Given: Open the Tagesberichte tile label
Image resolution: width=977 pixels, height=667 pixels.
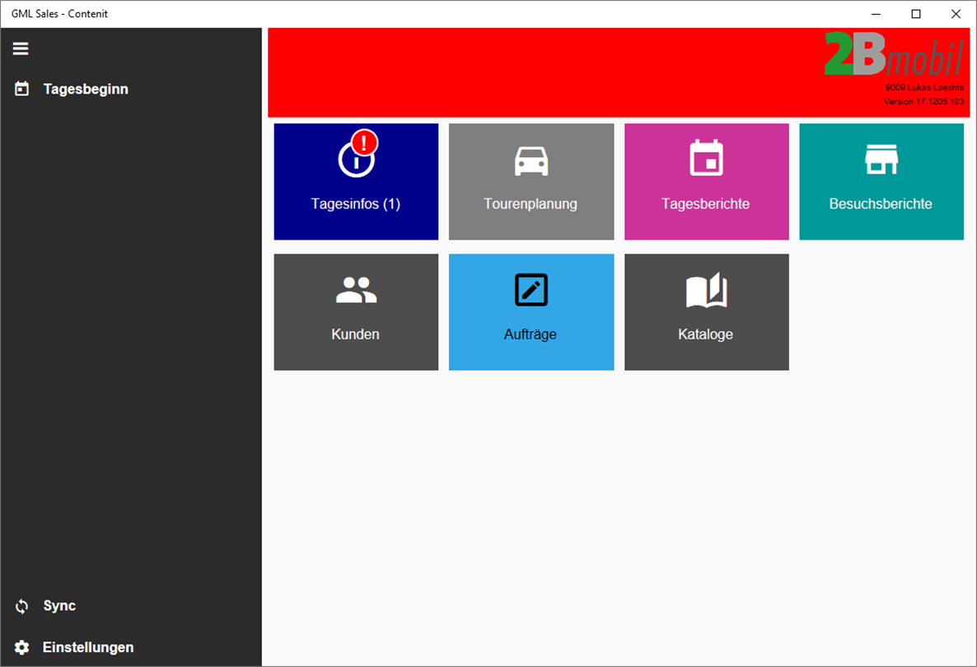Looking at the screenshot, I should (x=706, y=204).
